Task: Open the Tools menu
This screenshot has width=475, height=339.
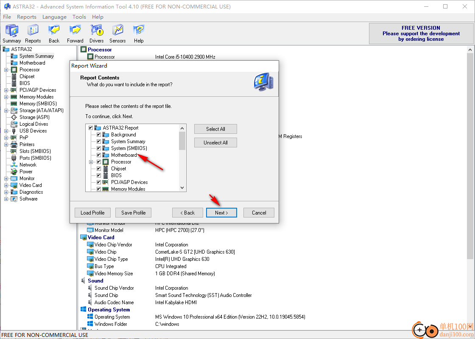Action: pyautogui.click(x=79, y=17)
